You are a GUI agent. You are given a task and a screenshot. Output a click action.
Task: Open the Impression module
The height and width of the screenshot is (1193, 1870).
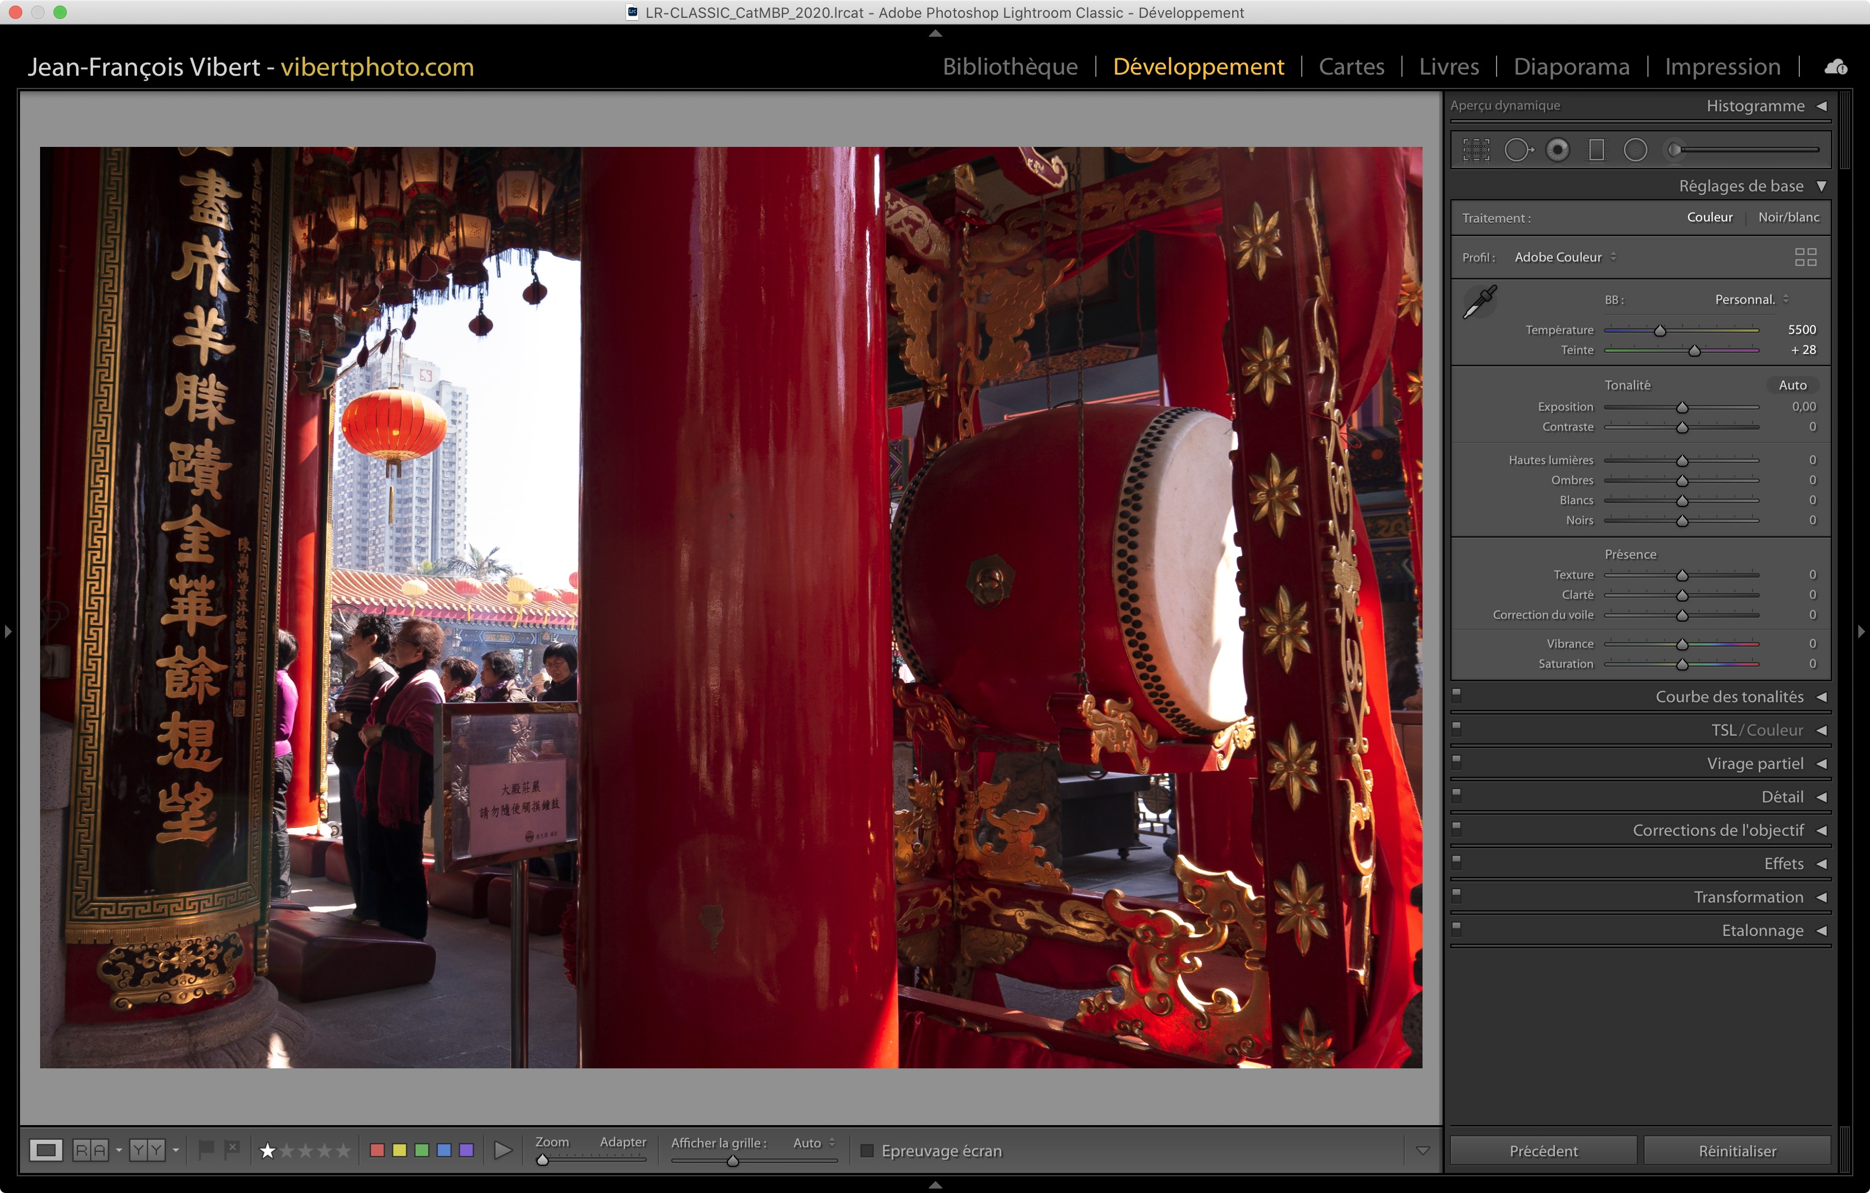point(1721,67)
